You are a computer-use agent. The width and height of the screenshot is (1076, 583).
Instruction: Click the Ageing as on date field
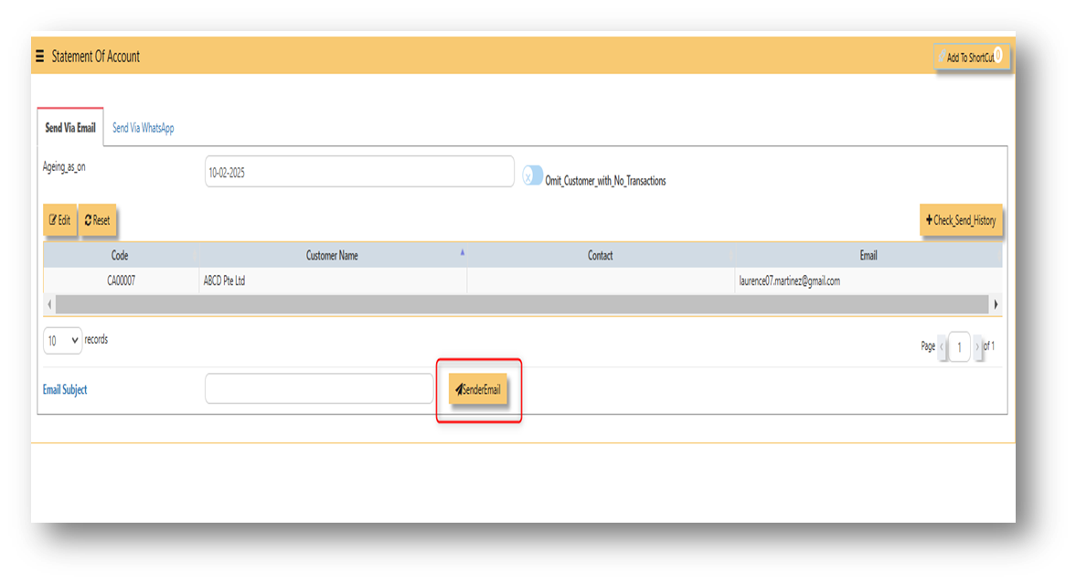[x=359, y=172]
